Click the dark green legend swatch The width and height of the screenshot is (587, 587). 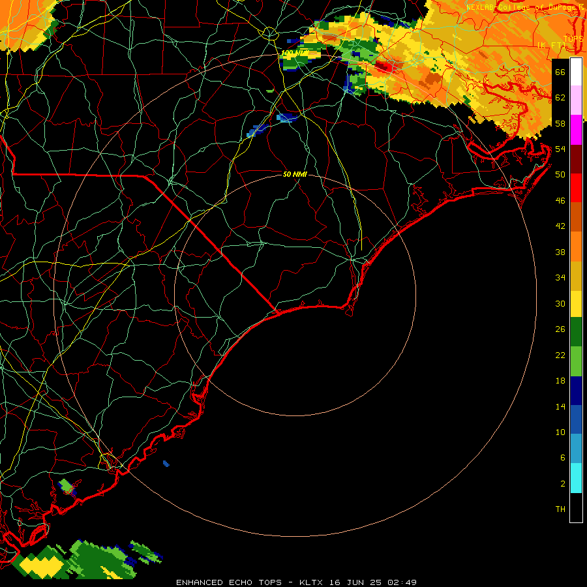(576, 332)
